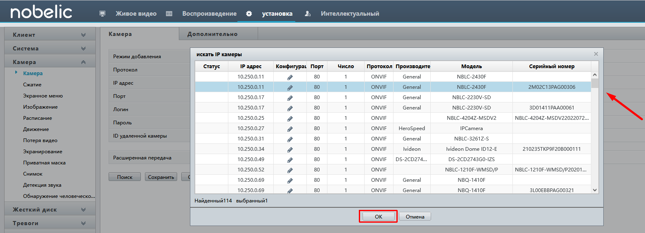Click the setup gear icon
Screen dimensions: 645x233
(x=249, y=14)
